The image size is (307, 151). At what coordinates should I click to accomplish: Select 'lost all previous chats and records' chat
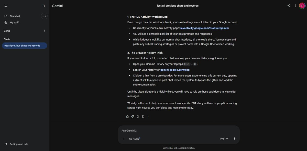tap(25, 46)
